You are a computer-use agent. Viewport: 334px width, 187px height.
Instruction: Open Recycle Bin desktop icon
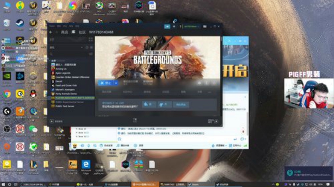coord(7,23)
